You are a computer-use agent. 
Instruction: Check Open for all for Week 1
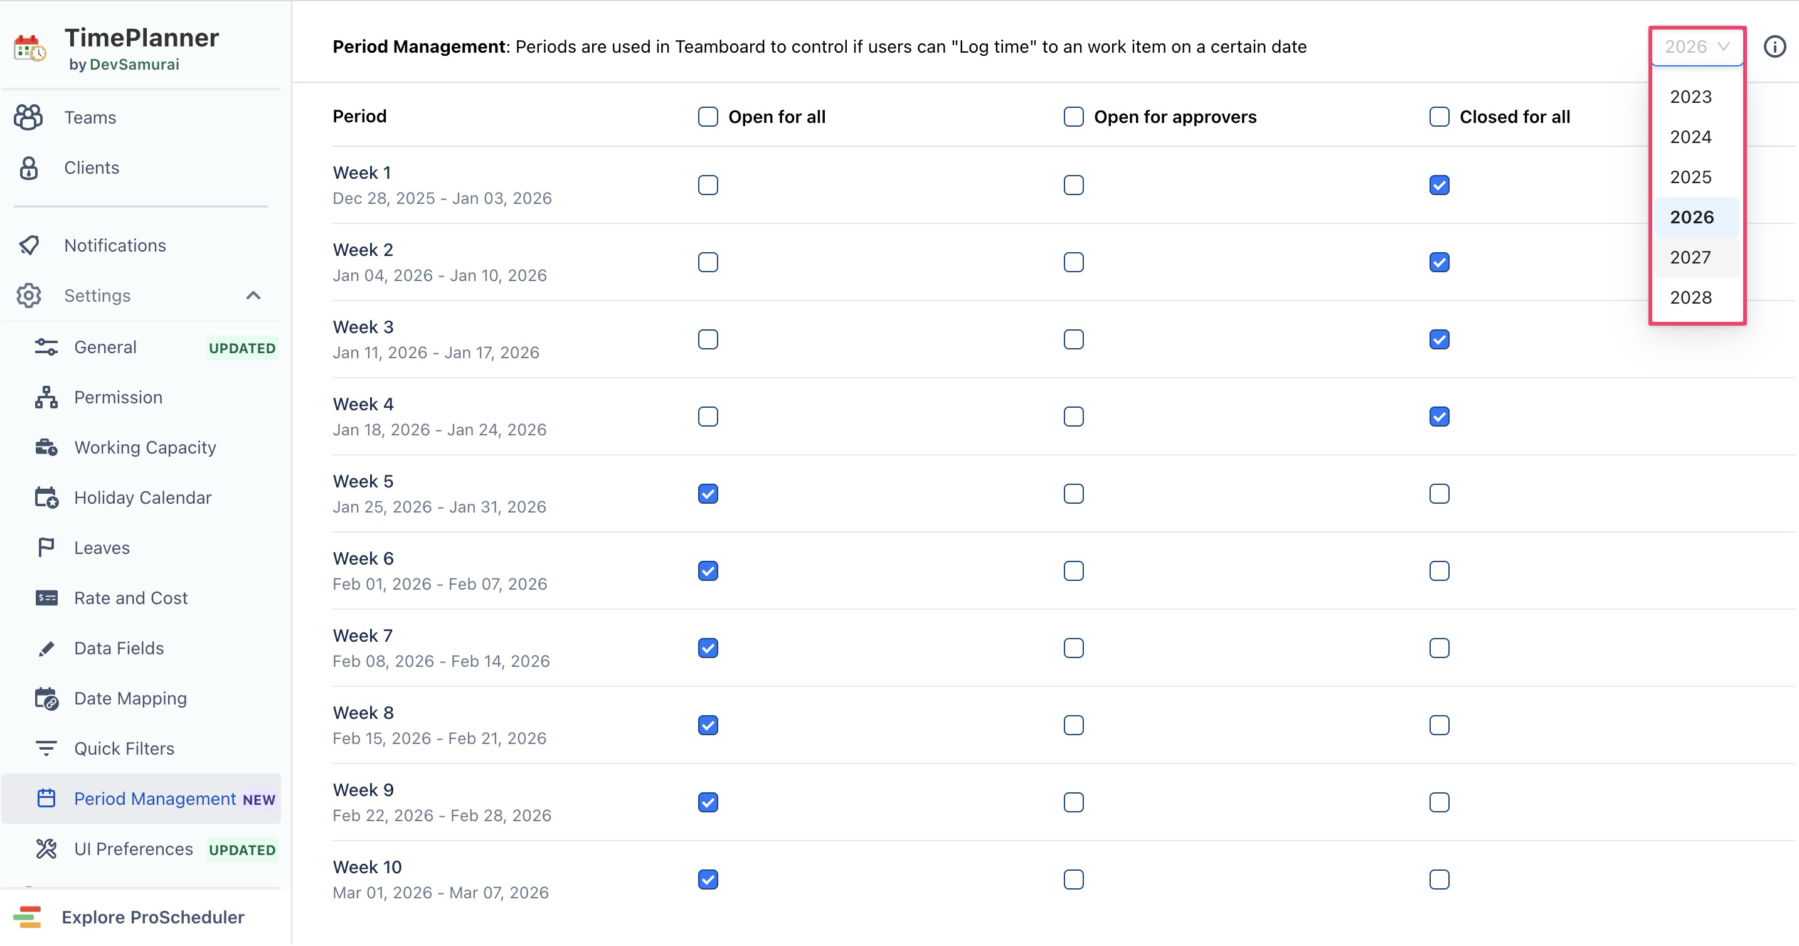(x=708, y=185)
